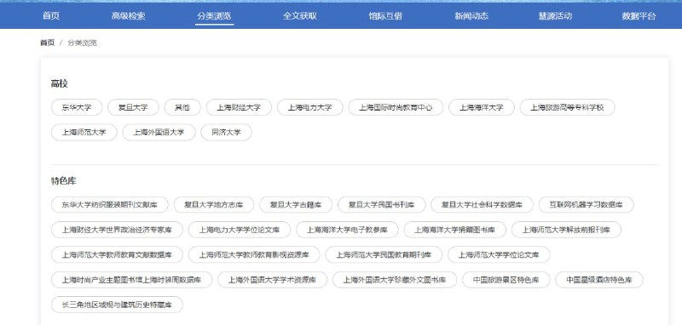
Task: Select the 分类浏览 navigation tab
Action: tap(214, 16)
